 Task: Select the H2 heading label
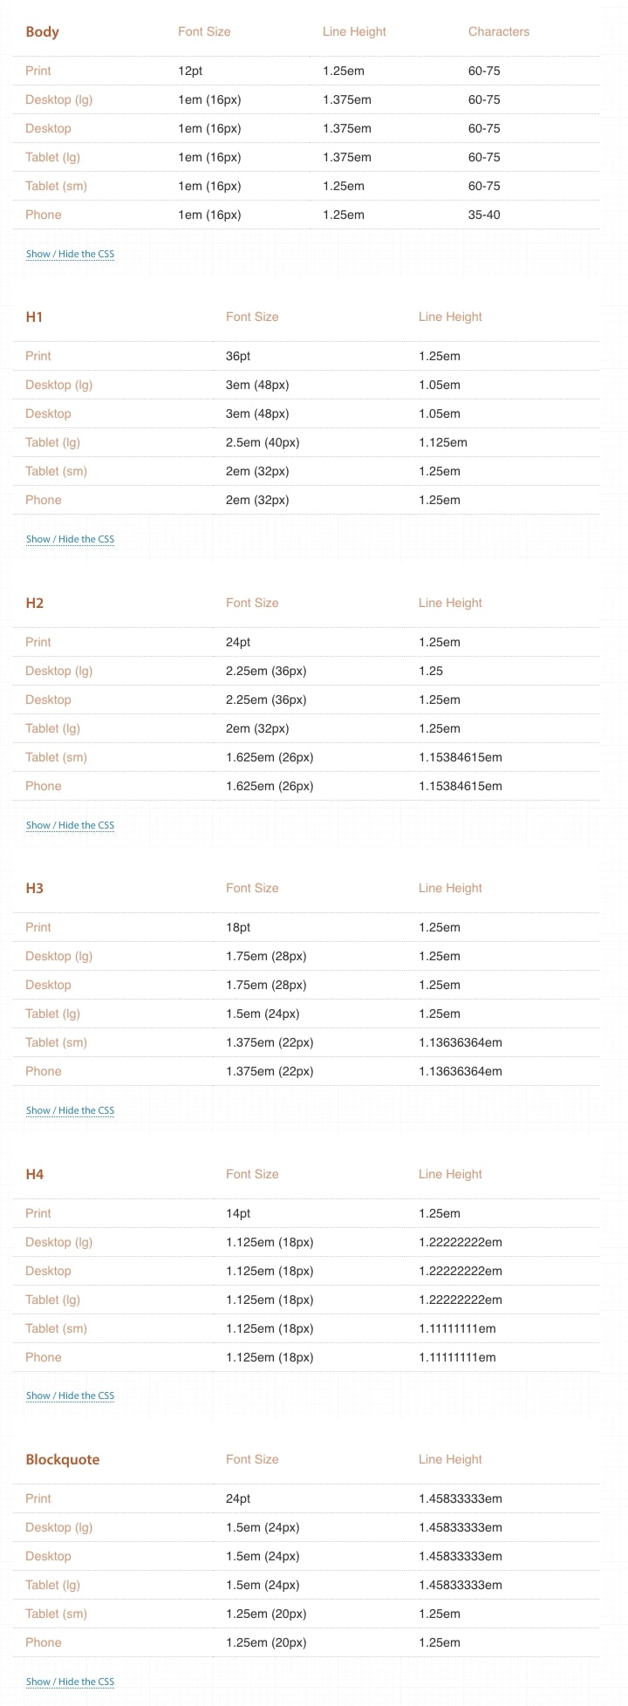click(34, 603)
